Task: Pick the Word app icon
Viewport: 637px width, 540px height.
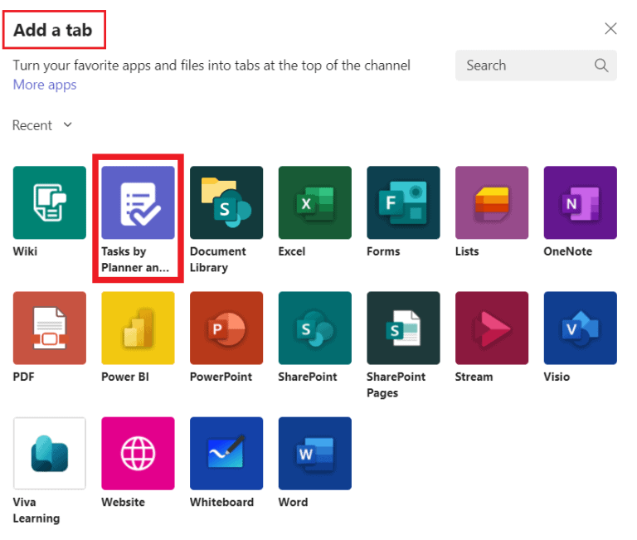Action: point(315,453)
